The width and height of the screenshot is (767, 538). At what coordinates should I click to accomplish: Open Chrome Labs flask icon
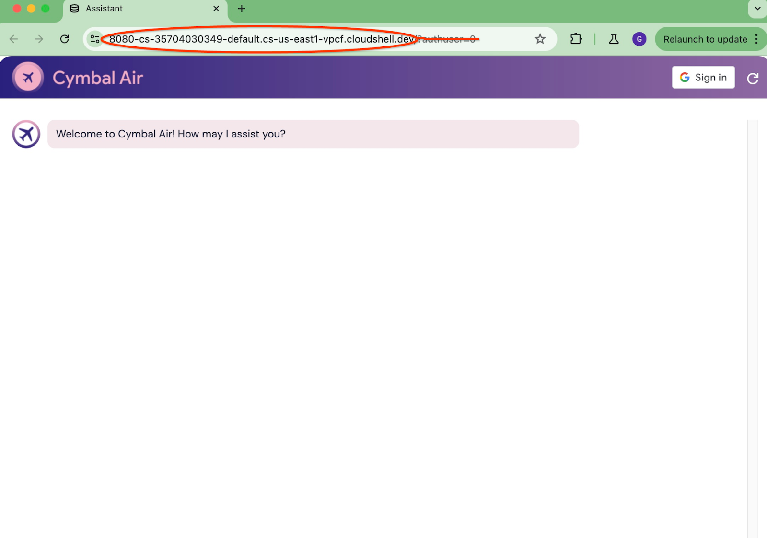pyautogui.click(x=614, y=39)
